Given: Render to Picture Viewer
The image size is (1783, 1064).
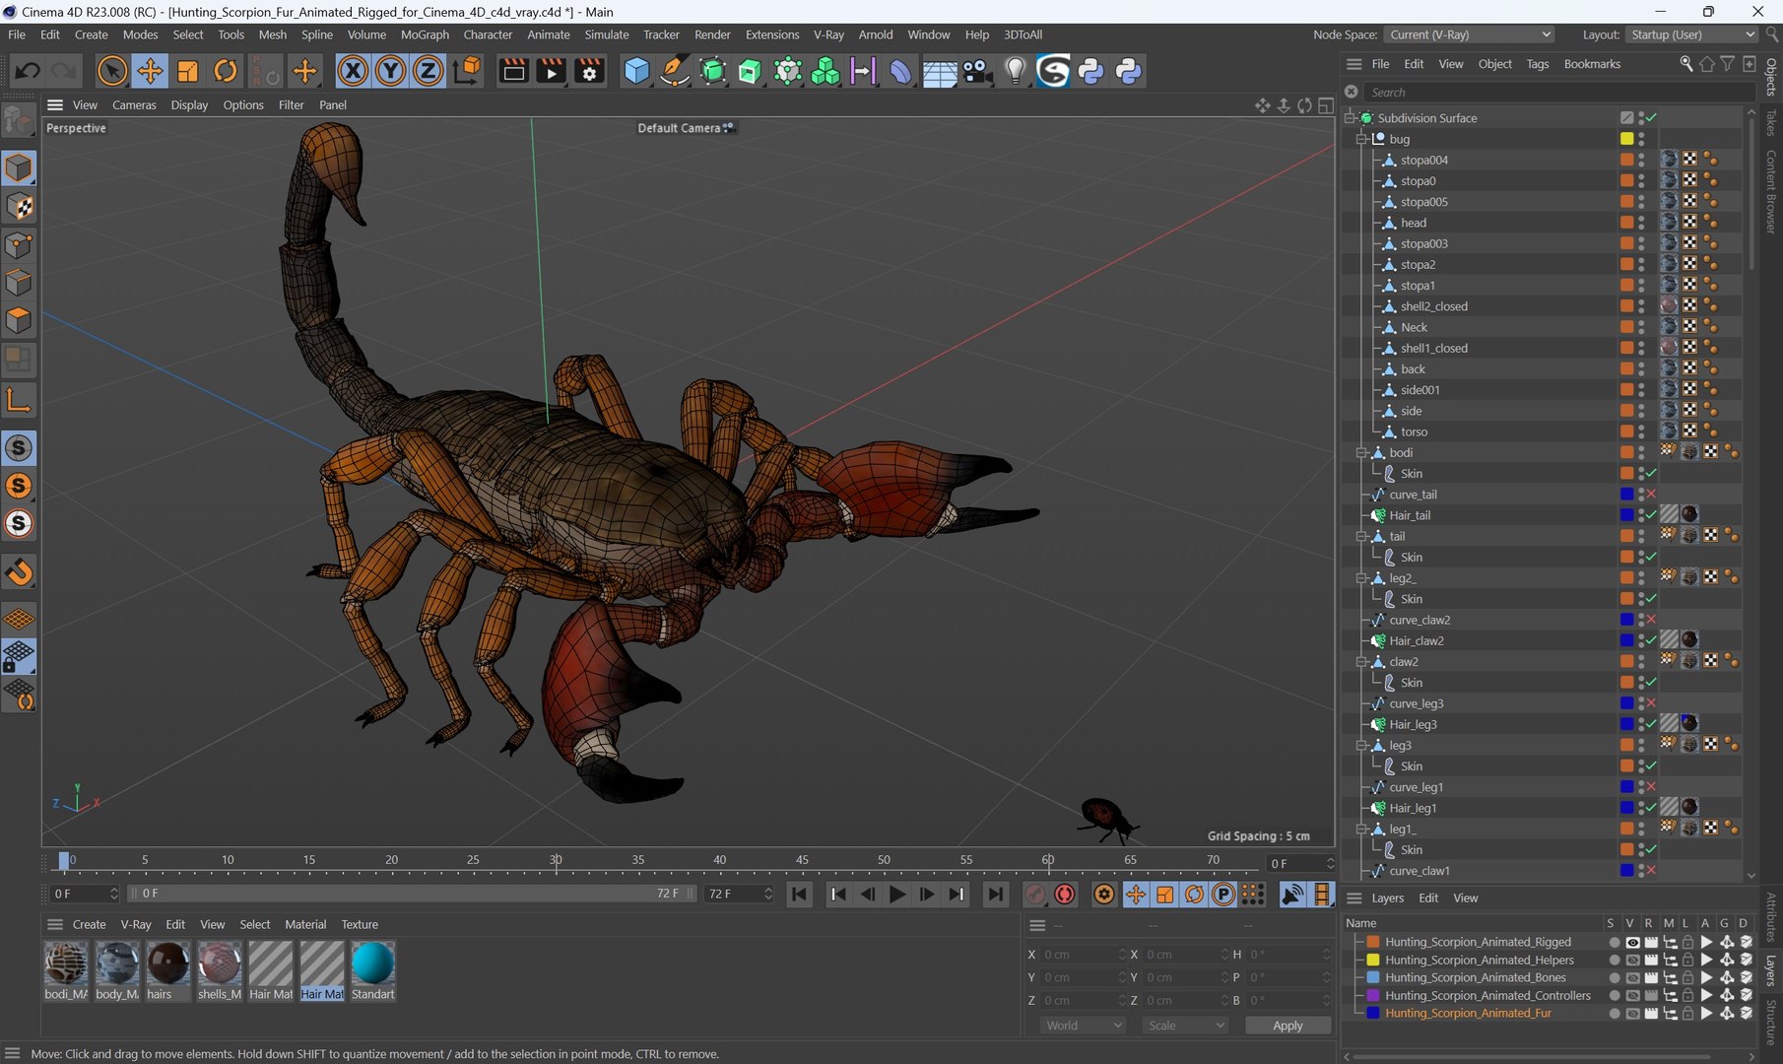Looking at the screenshot, I should pos(552,71).
